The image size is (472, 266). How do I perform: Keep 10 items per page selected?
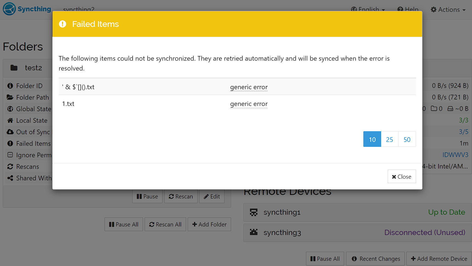tap(372, 139)
